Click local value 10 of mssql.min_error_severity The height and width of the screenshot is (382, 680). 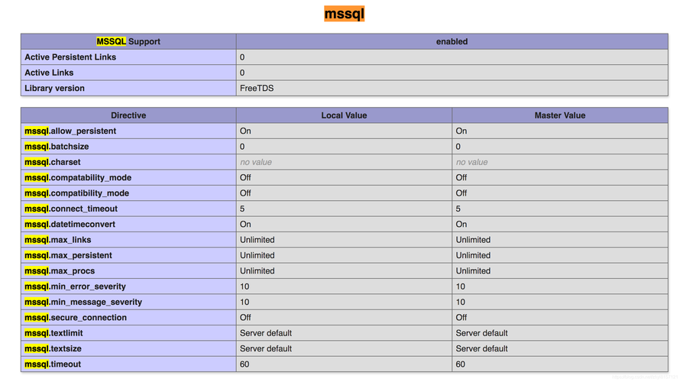(244, 286)
